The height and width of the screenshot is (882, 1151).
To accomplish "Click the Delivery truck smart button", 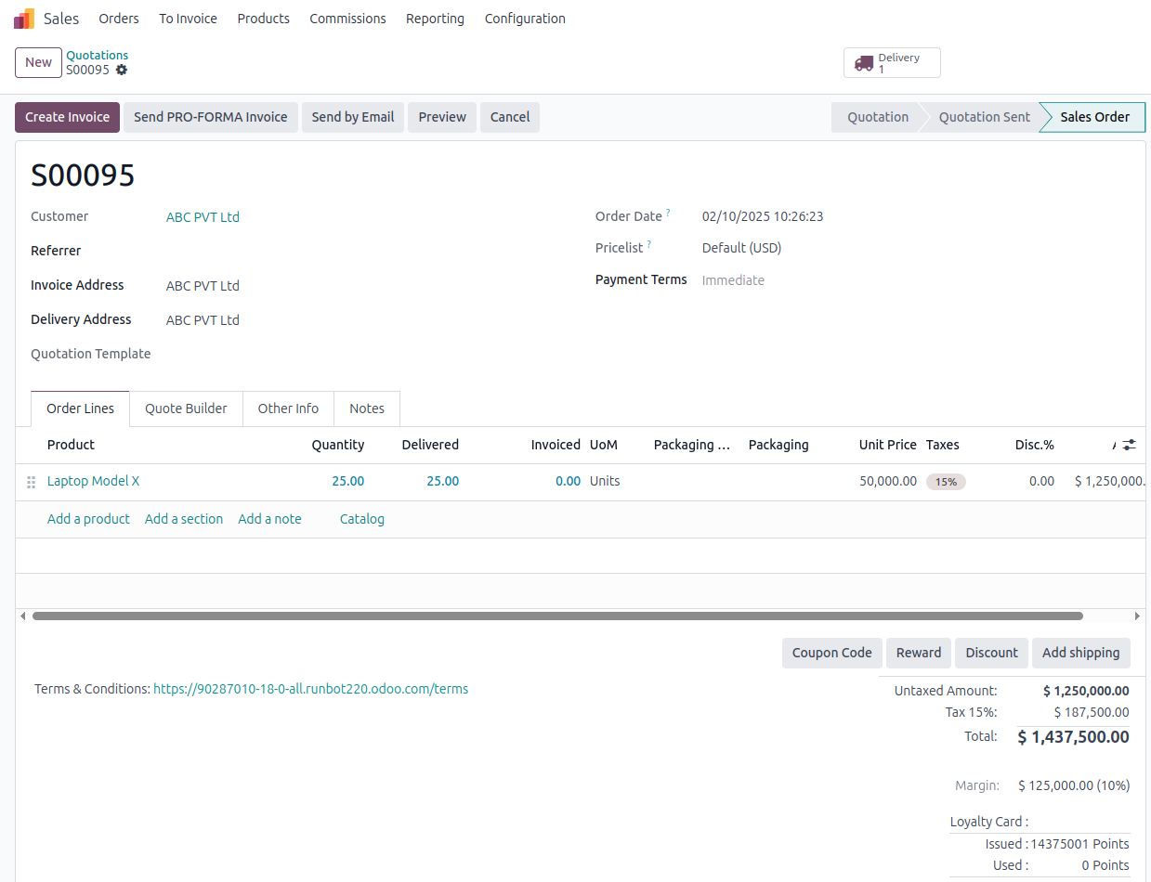I will point(890,62).
